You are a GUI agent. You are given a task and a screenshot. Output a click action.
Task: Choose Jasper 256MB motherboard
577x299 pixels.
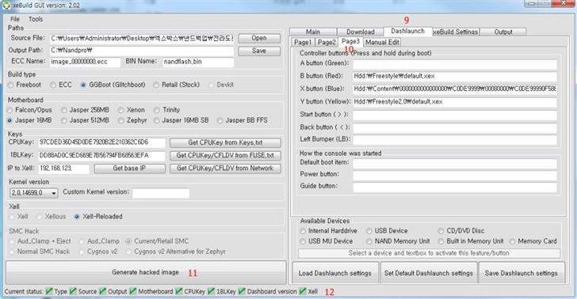86,110
